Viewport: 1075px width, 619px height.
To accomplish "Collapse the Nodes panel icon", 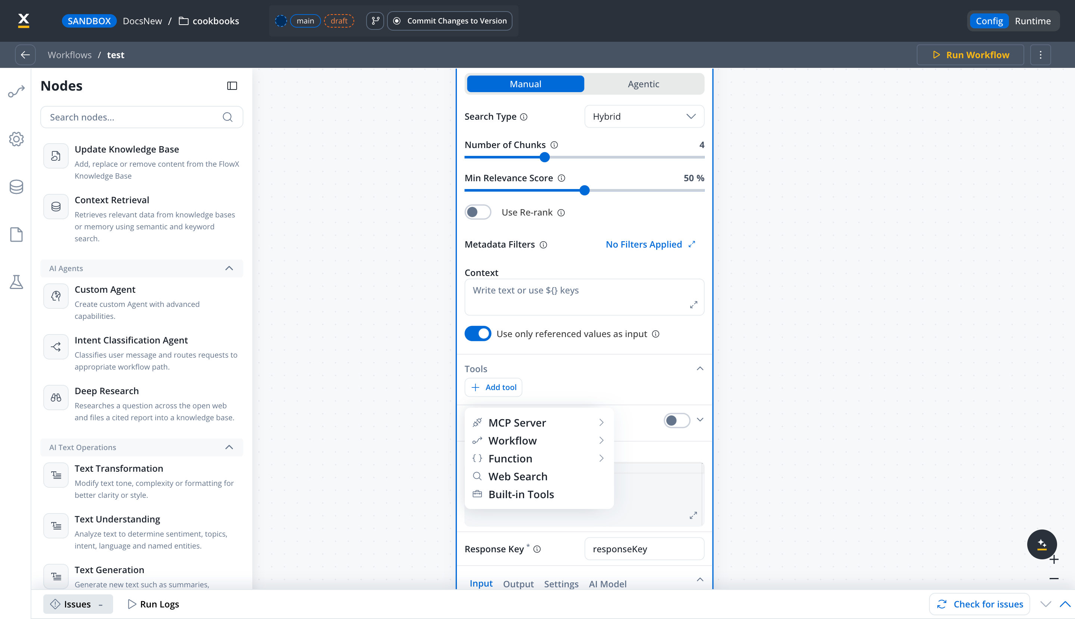I will pyautogui.click(x=232, y=86).
